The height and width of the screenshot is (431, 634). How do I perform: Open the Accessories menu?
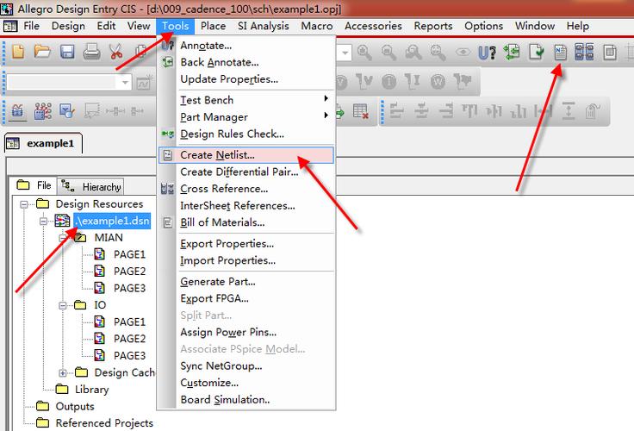[x=373, y=26]
